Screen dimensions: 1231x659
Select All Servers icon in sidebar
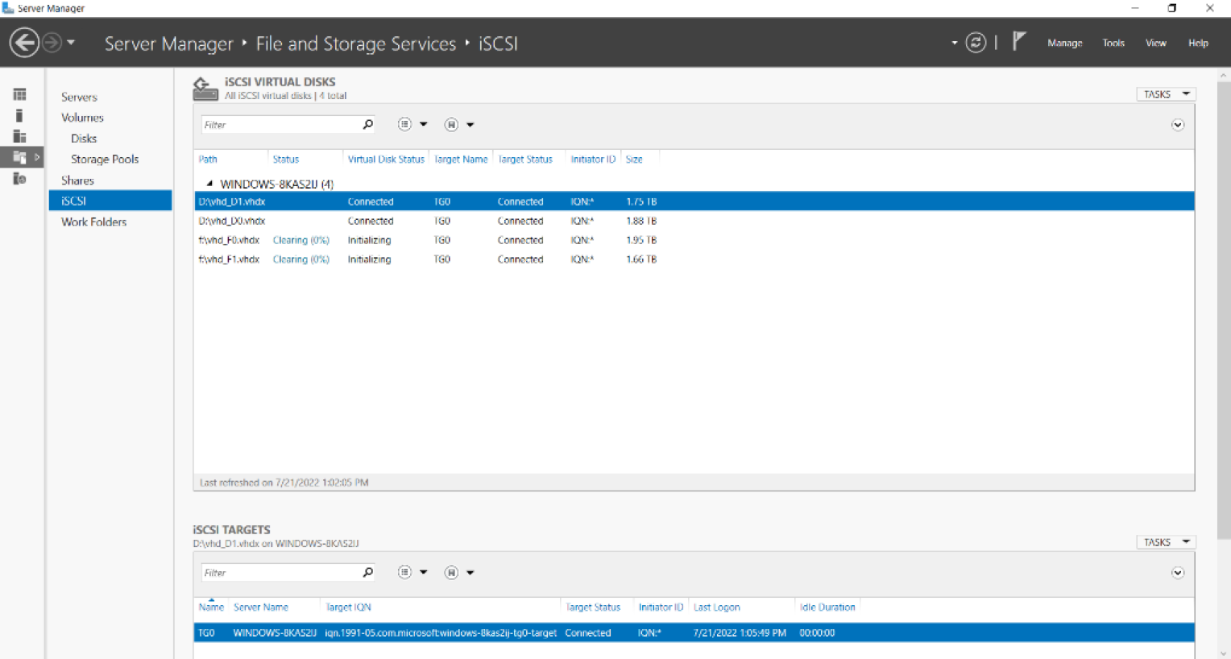[x=19, y=137]
